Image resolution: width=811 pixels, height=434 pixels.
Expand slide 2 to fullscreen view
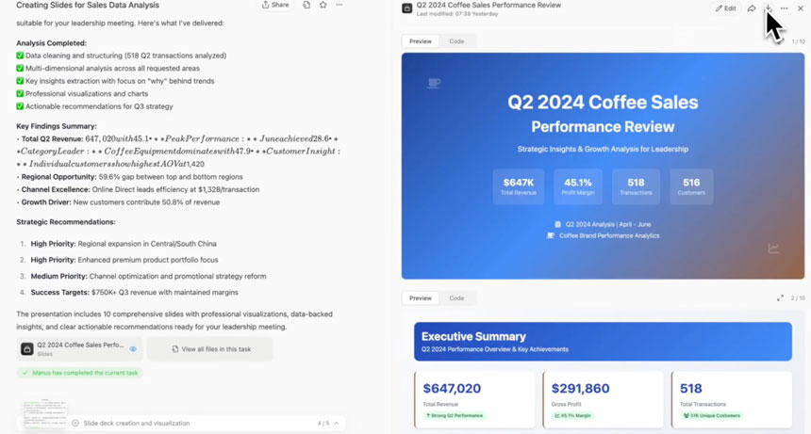(x=780, y=298)
